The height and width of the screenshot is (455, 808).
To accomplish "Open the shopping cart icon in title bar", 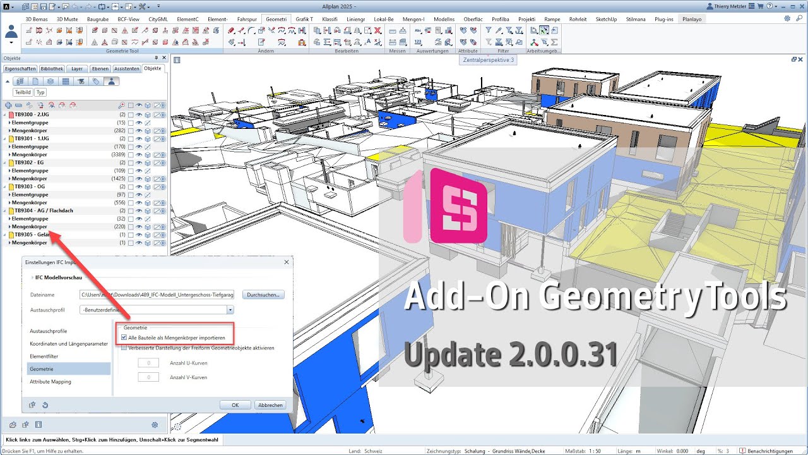I will pyautogui.click(x=761, y=6).
